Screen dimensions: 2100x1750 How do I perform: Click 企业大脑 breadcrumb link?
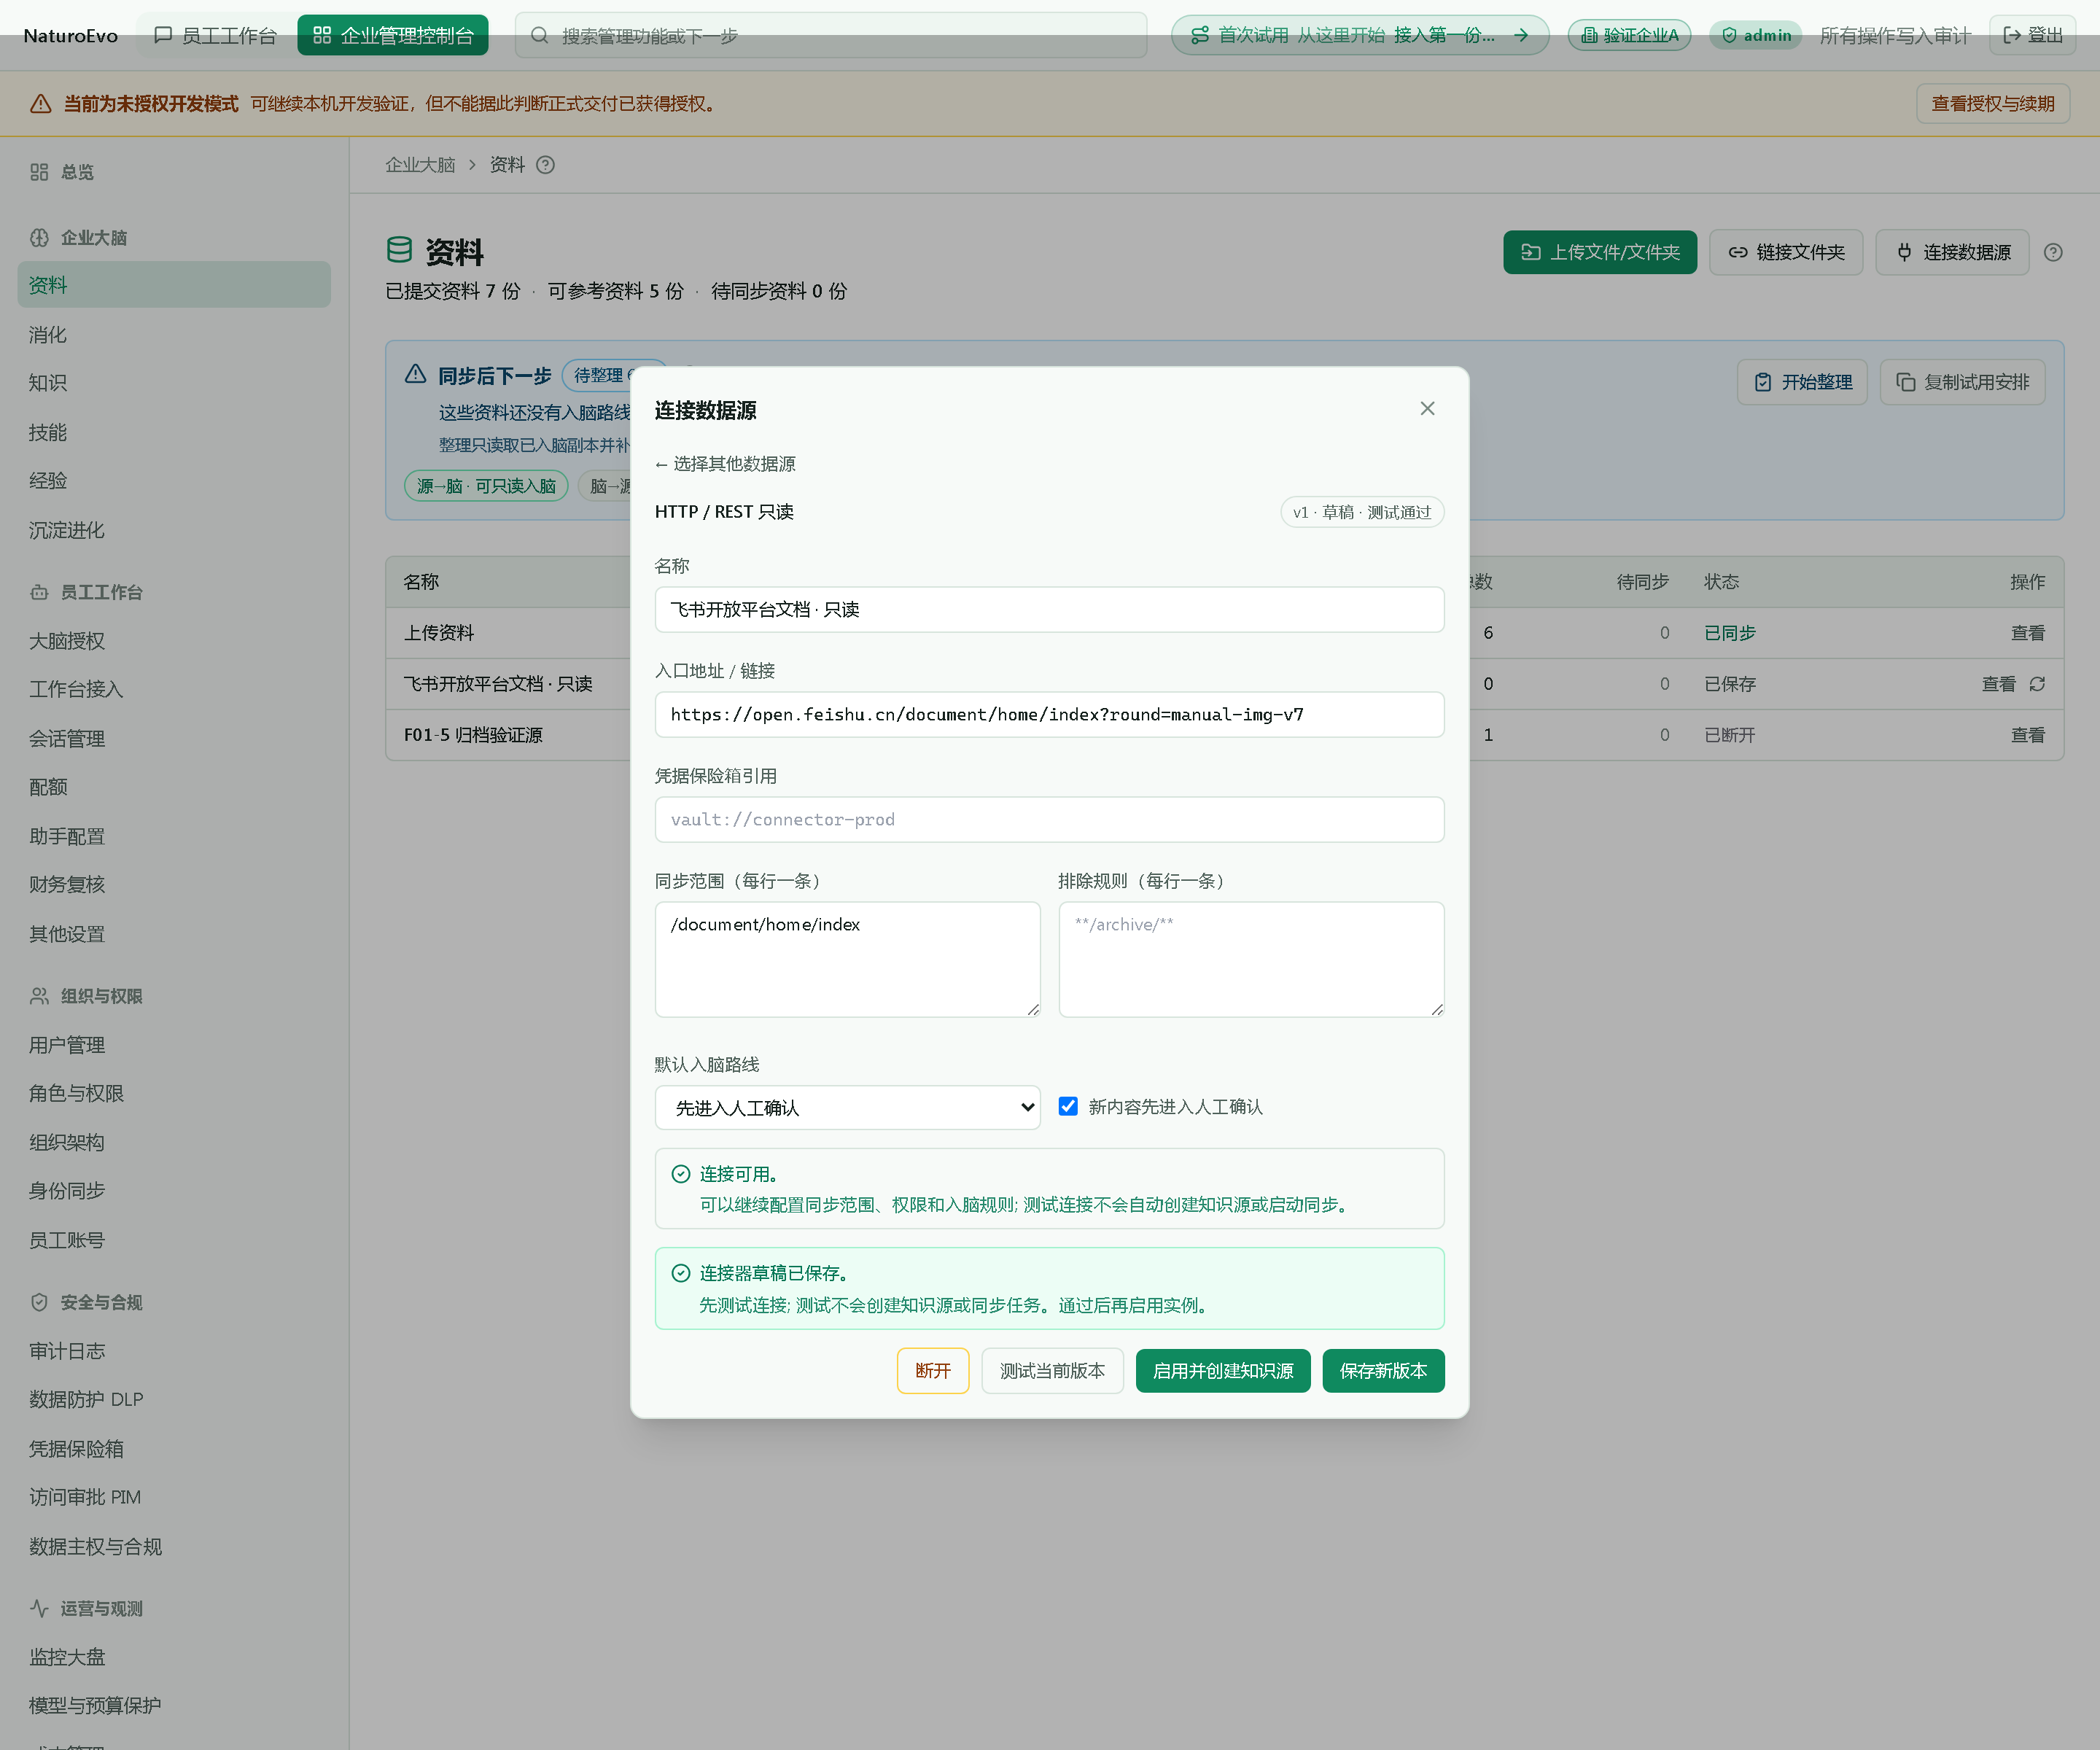coord(420,165)
